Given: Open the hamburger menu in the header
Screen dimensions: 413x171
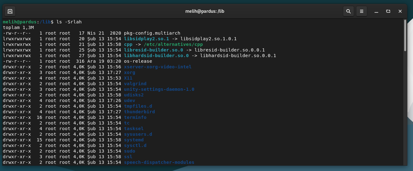Looking at the screenshot, I should click(x=361, y=11).
